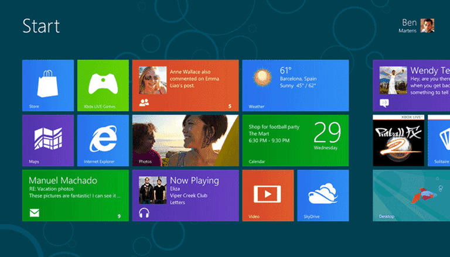Click the '61°' temperature text
The image size is (450, 257).
coord(285,70)
